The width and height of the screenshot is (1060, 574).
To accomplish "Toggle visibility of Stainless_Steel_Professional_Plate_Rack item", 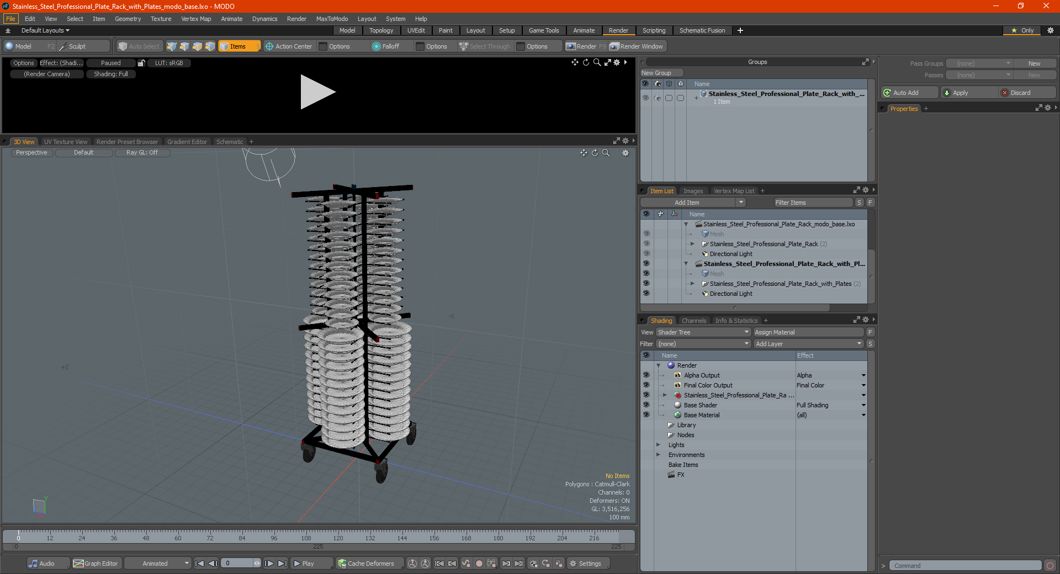I will (646, 244).
